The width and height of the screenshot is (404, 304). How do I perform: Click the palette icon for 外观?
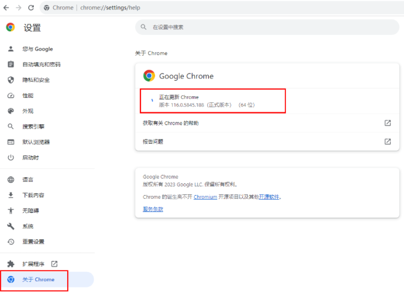point(11,111)
